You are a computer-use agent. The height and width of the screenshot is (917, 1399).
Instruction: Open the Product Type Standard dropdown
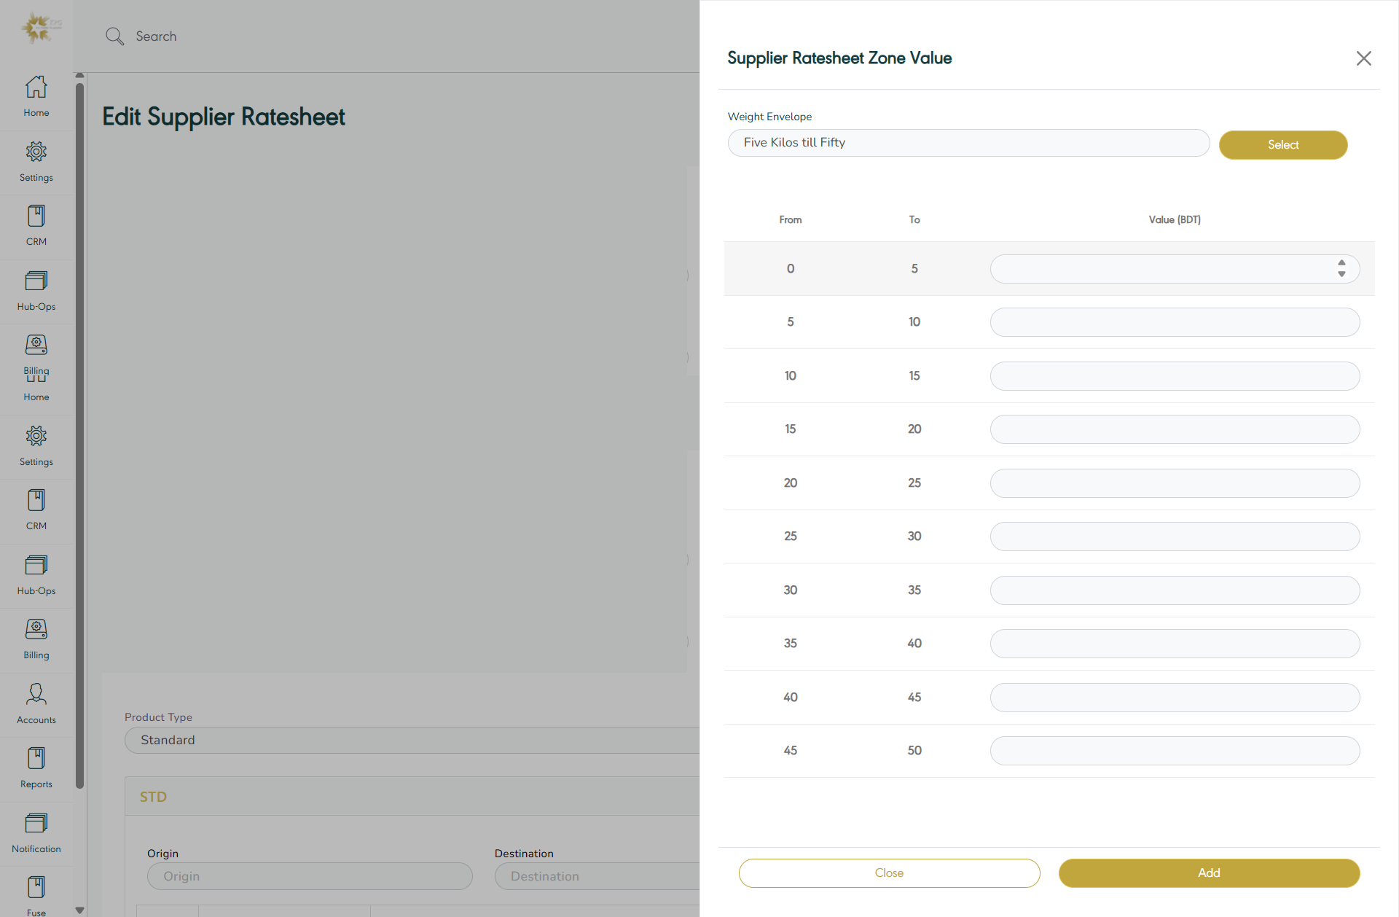(x=412, y=740)
